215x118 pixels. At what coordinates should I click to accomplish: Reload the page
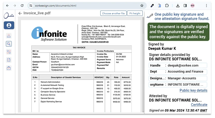(x=22, y=6)
